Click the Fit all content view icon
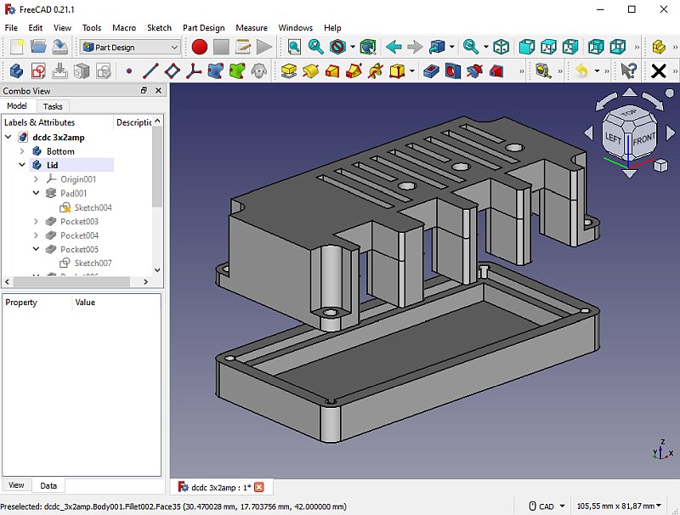This screenshot has height=515, width=680. click(x=294, y=47)
